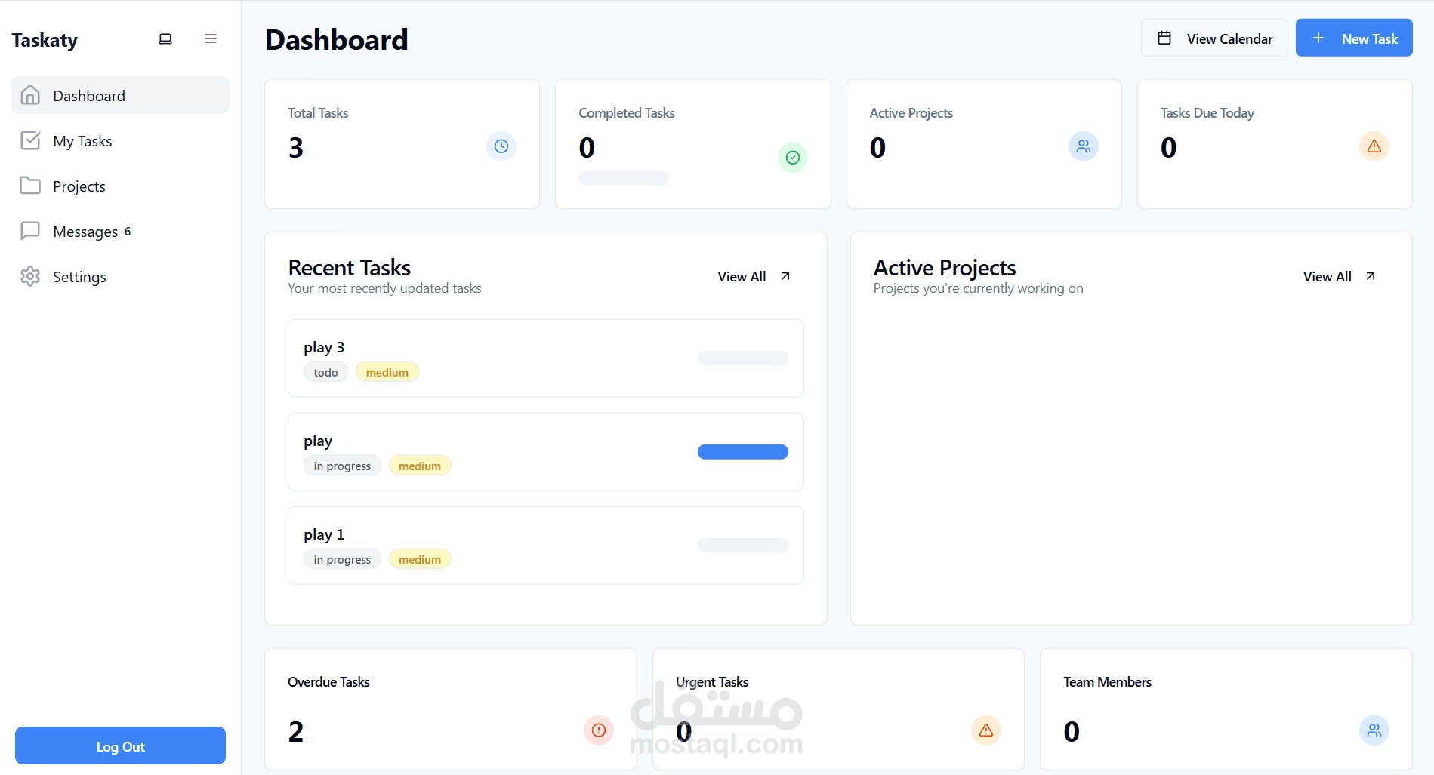The height and width of the screenshot is (775, 1434).
Task: Open the play 1 task row
Action: click(546, 546)
